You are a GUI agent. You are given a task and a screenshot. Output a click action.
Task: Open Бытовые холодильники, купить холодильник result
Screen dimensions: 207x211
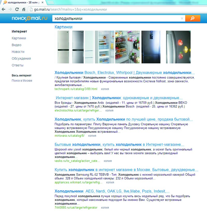click(x=119, y=144)
